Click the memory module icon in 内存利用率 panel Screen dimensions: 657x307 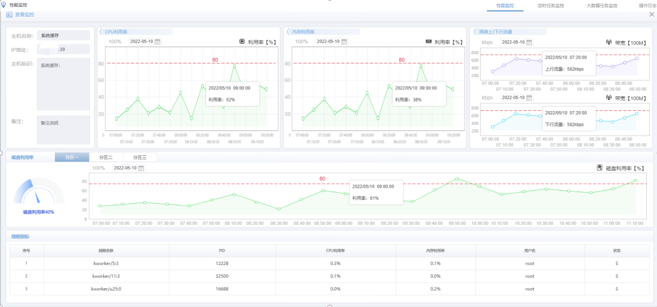(x=428, y=42)
